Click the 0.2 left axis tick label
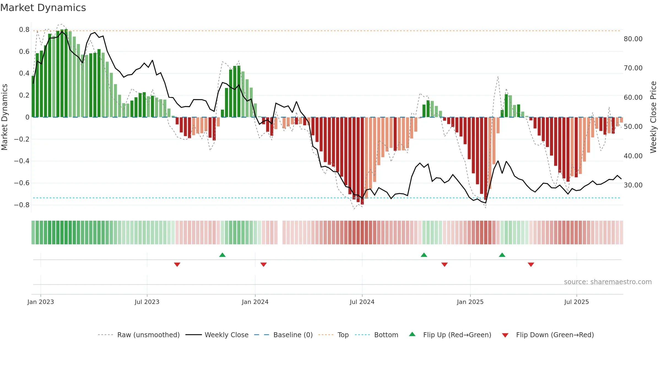661x371 pixels. (x=24, y=95)
